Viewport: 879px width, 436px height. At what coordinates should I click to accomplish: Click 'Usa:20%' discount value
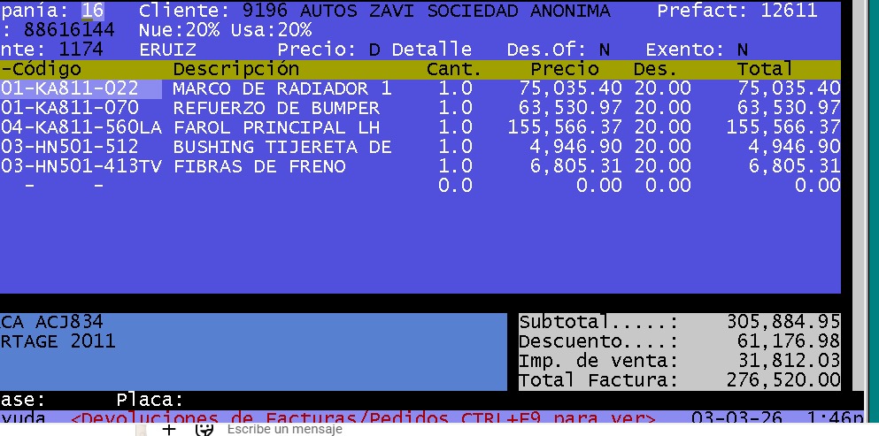272,30
